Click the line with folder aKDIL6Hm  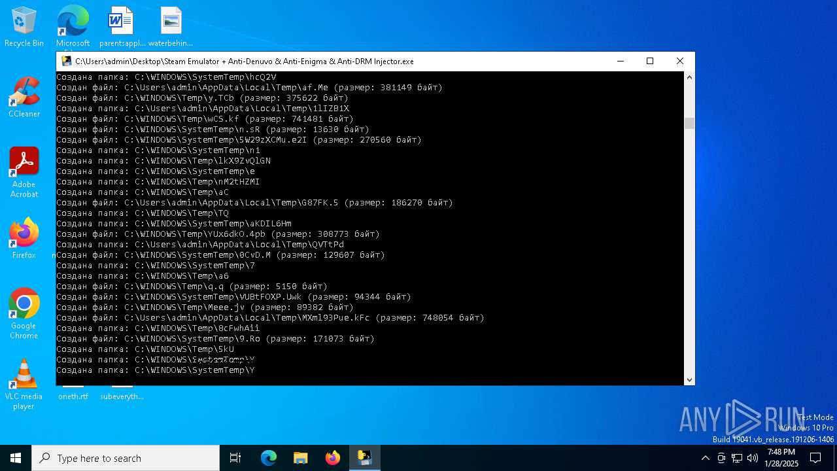174,224
